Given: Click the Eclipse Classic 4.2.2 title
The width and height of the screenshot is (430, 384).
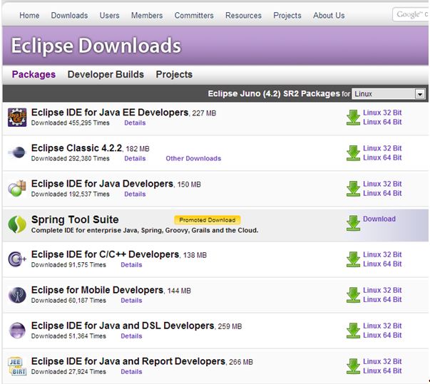Looking at the screenshot, I should point(76,148).
